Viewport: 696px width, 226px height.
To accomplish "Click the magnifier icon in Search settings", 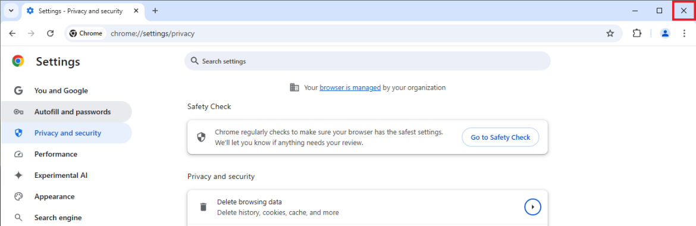I will (194, 61).
